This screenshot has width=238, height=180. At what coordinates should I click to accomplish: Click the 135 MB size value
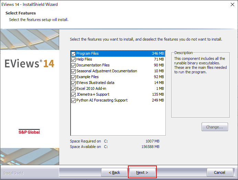[158, 94]
